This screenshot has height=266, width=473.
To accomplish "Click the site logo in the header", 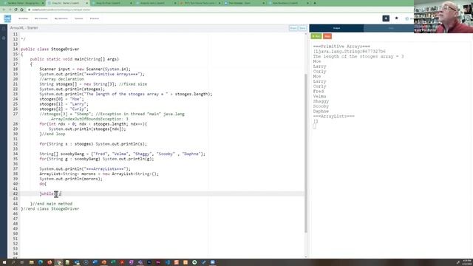I will (7, 18).
